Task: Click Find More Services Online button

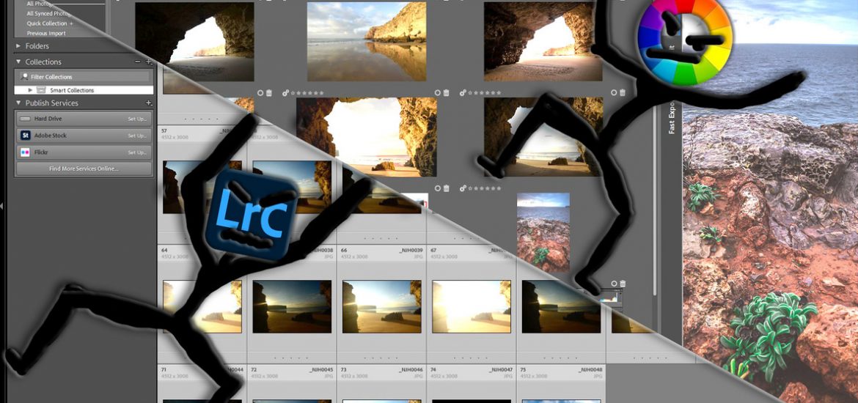Action: tap(84, 169)
